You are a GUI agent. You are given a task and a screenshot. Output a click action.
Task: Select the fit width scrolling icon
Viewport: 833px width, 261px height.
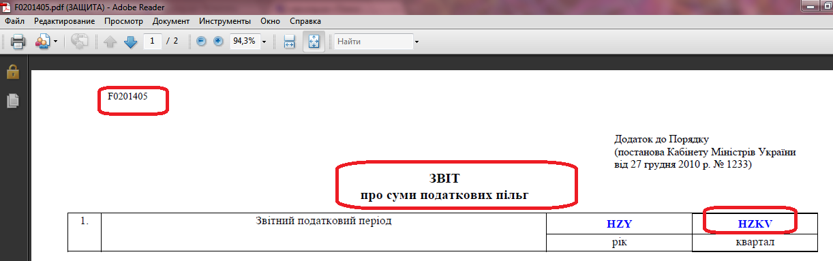coord(289,42)
